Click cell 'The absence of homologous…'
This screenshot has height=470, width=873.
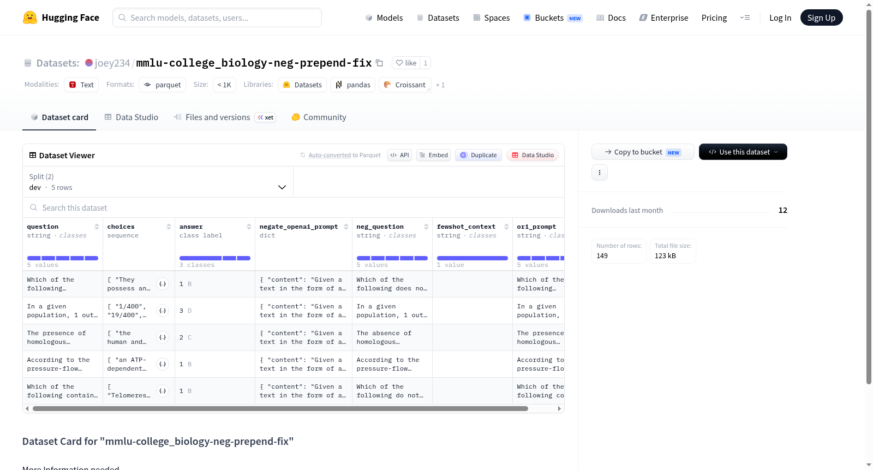click(x=392, y=337)
